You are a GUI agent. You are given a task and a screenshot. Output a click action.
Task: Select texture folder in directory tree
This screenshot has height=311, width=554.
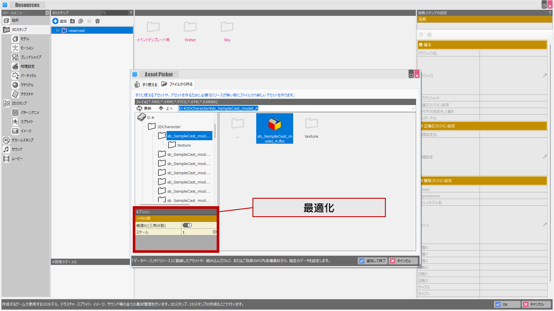pyautogui.click(x=184, y=145)
